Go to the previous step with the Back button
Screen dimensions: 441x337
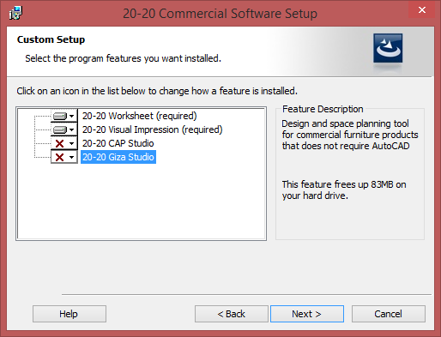232,314
